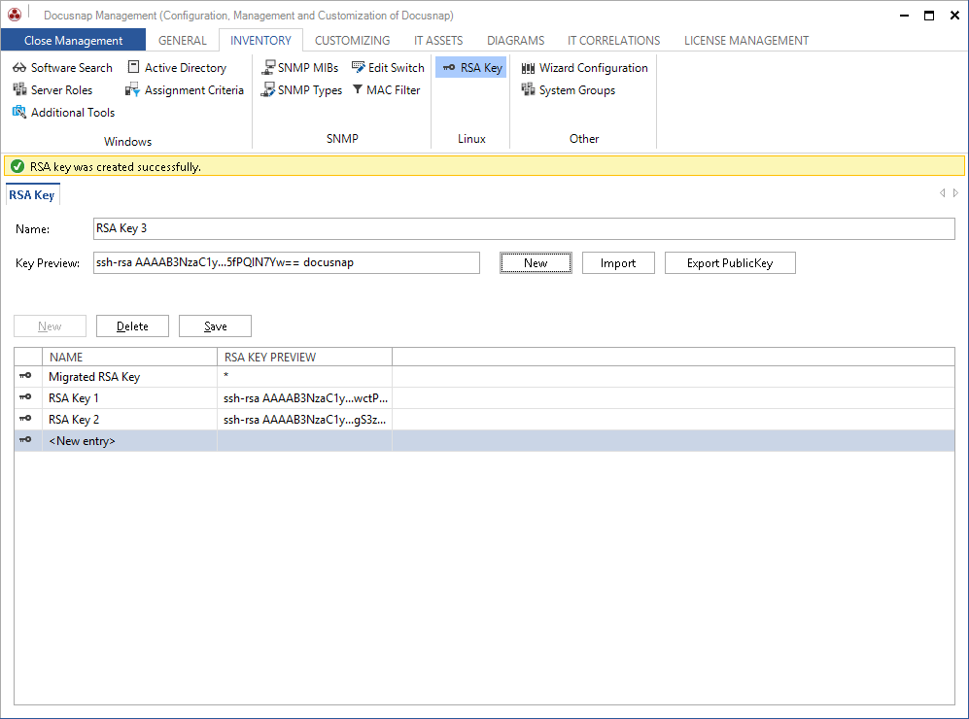The image size is (969, 719).
Task: Select key icon of RSA Key 2 row
Action: [25, 418]
